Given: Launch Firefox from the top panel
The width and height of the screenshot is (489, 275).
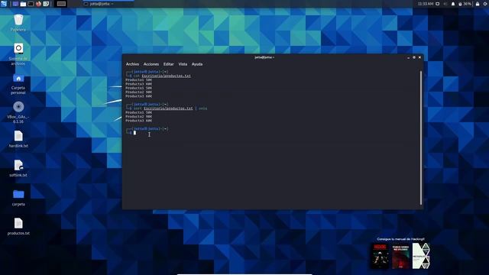Looking at the screenshot, I should 38,4.
